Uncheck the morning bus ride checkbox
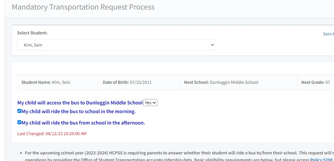334x161 pixels. (x=19, y=111)
